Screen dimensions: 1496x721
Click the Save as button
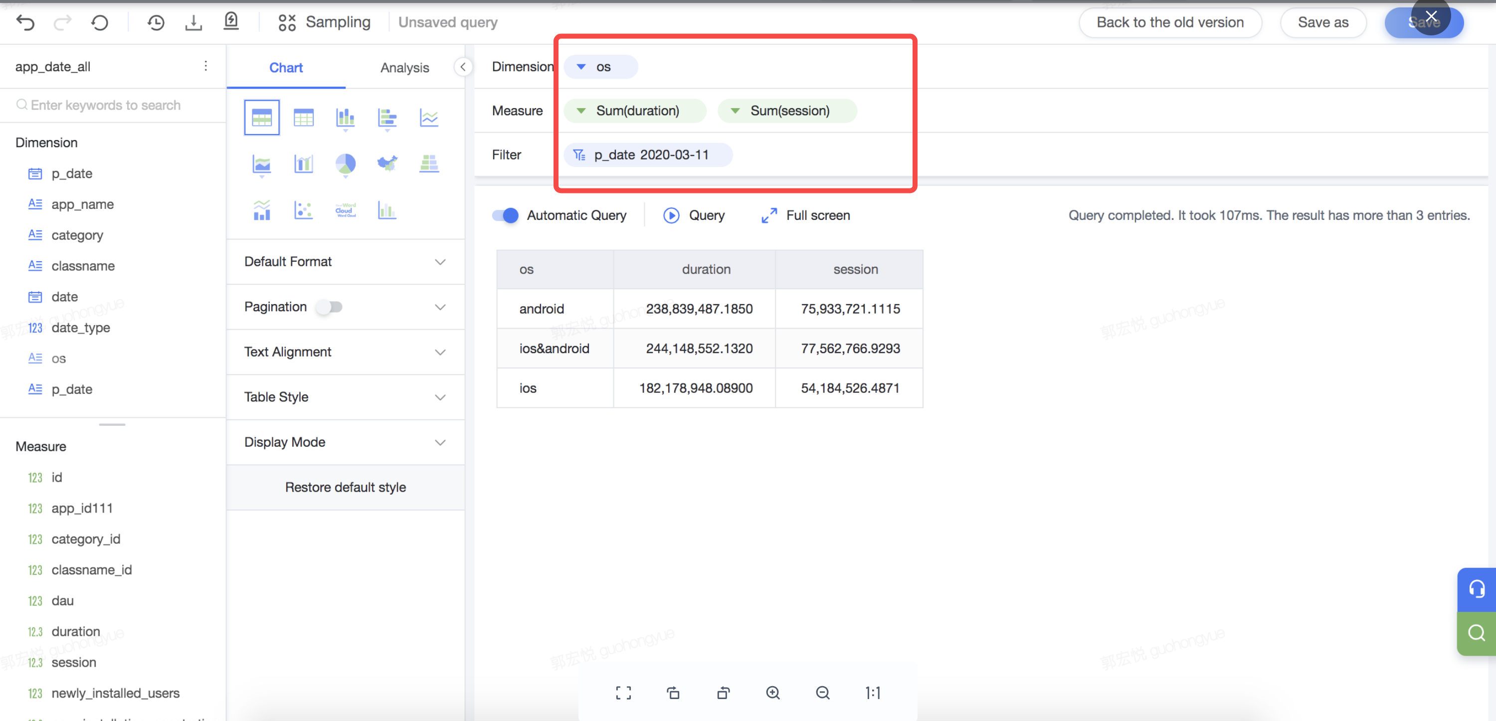1323,22
